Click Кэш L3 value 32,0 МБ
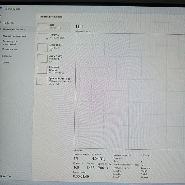The width and height of the screenshot is (185, 185). pos(145,177)
